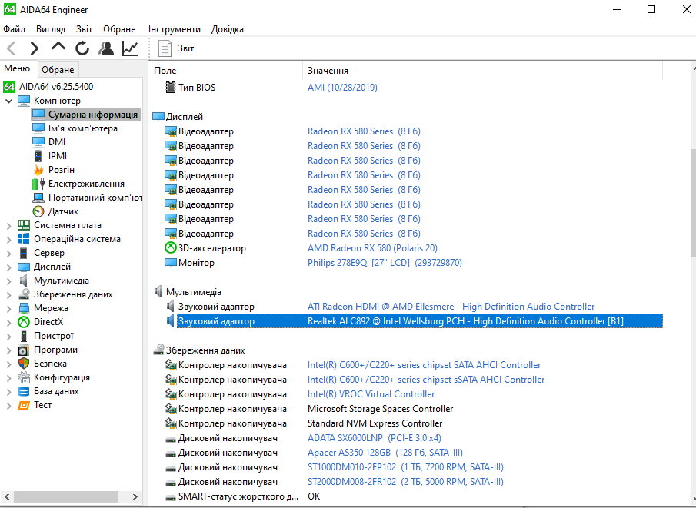The image size is (696, 508).
Task: Collapse the Комп'ютер tree node
Action: tap(8, 101)
